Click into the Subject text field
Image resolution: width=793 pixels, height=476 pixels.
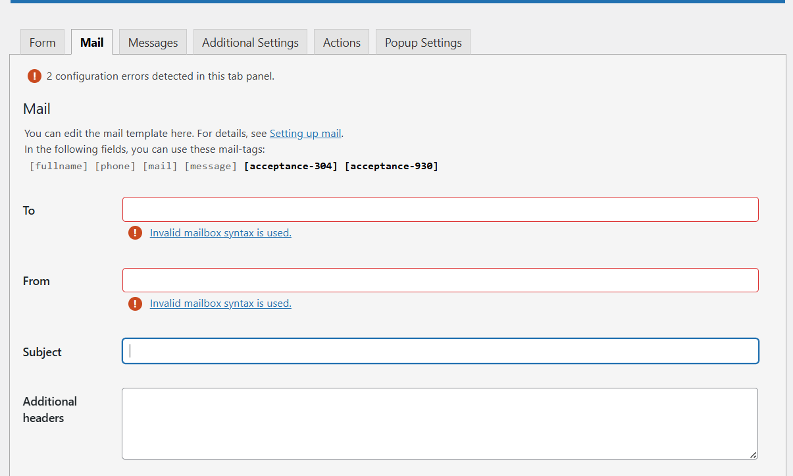click(x=440, y=351)
